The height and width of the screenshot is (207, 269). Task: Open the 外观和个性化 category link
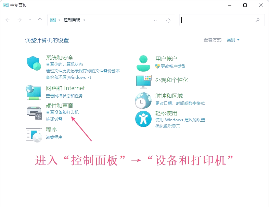pos(172,80)
